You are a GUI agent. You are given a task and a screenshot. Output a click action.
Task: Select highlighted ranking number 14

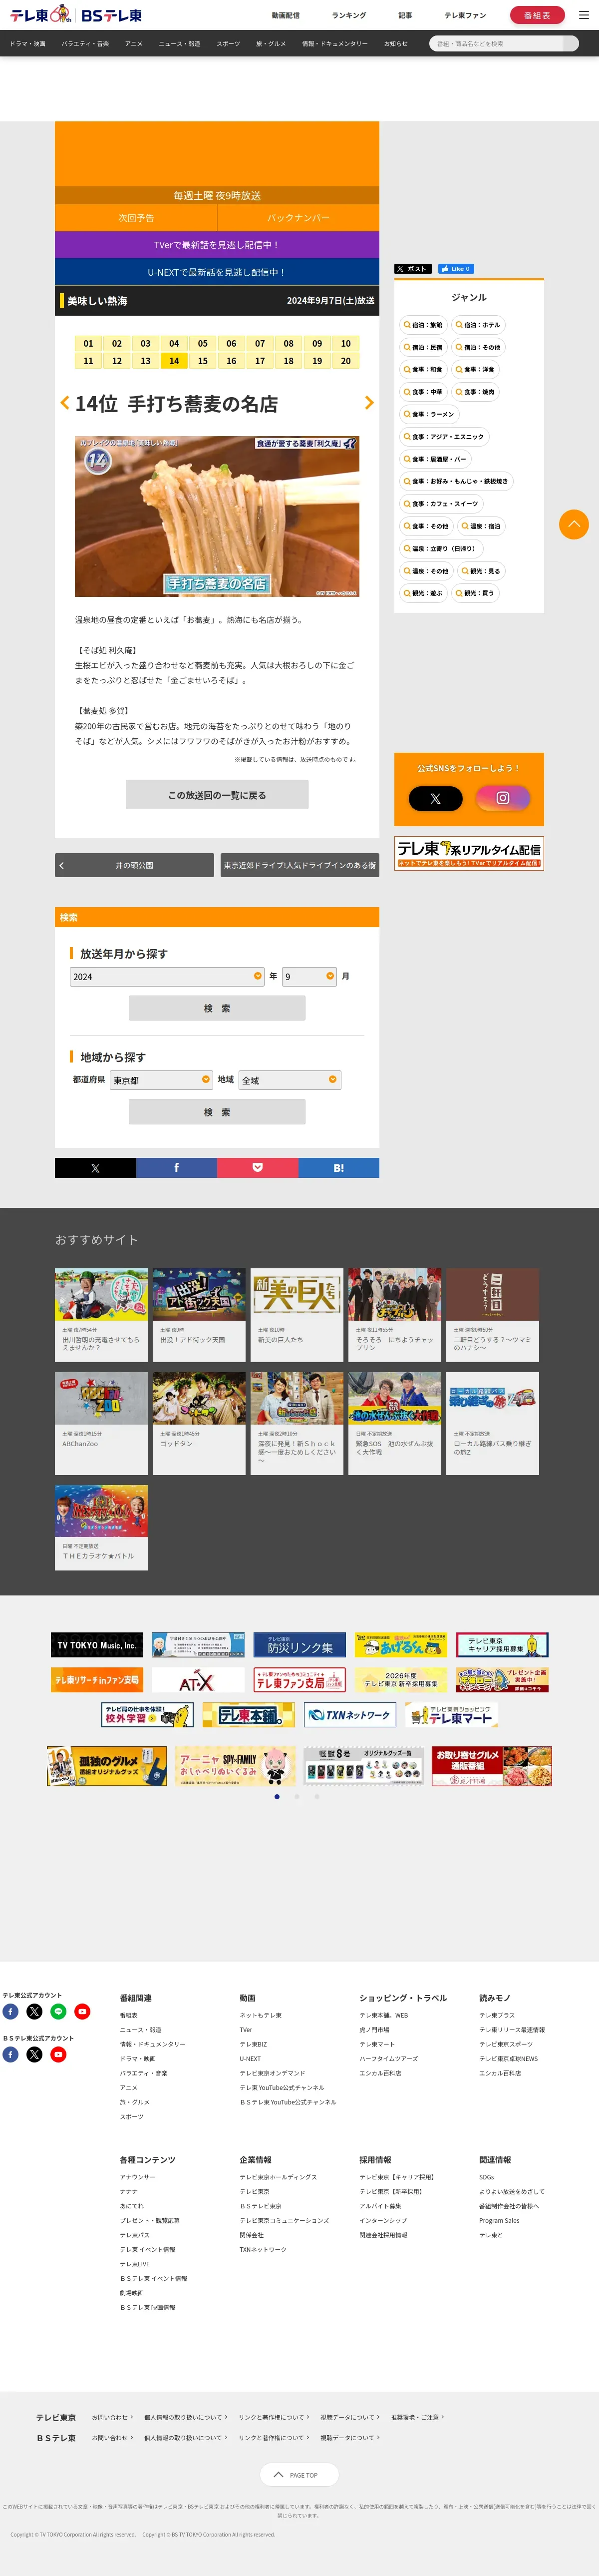pos(174,361)
